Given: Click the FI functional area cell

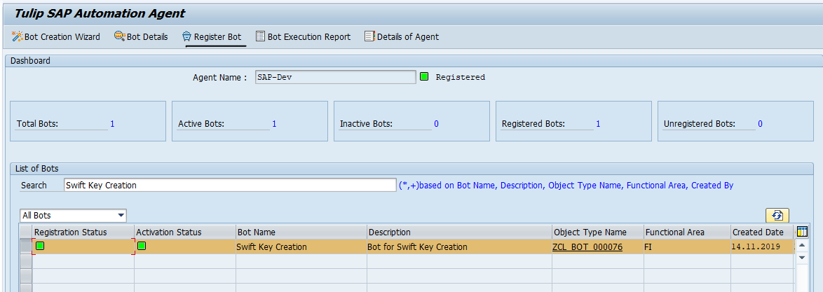Looking at the screenshot, I should tap(687, 246).
